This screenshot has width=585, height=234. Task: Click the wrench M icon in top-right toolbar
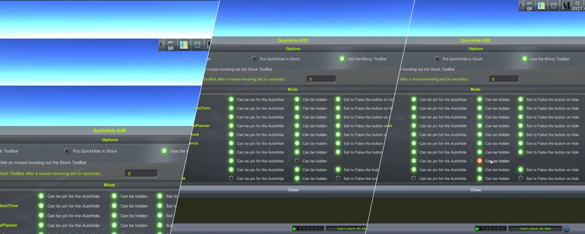(x=565, y=6)
